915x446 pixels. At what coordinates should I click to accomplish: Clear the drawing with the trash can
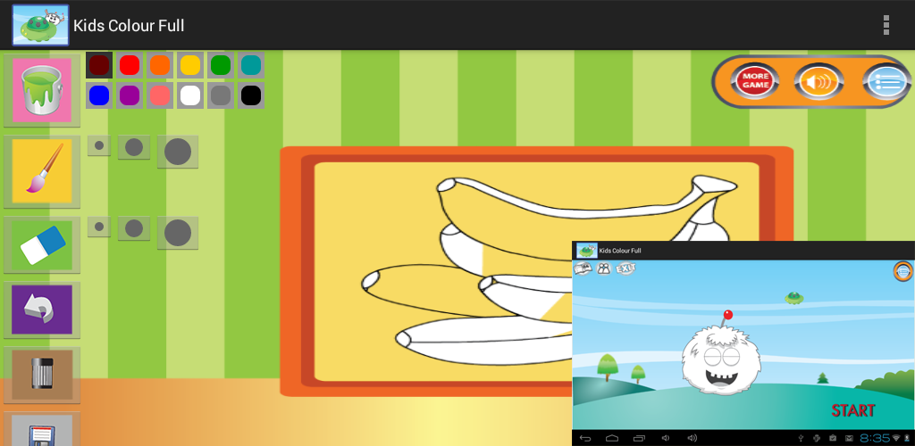[x=41, y=375]
